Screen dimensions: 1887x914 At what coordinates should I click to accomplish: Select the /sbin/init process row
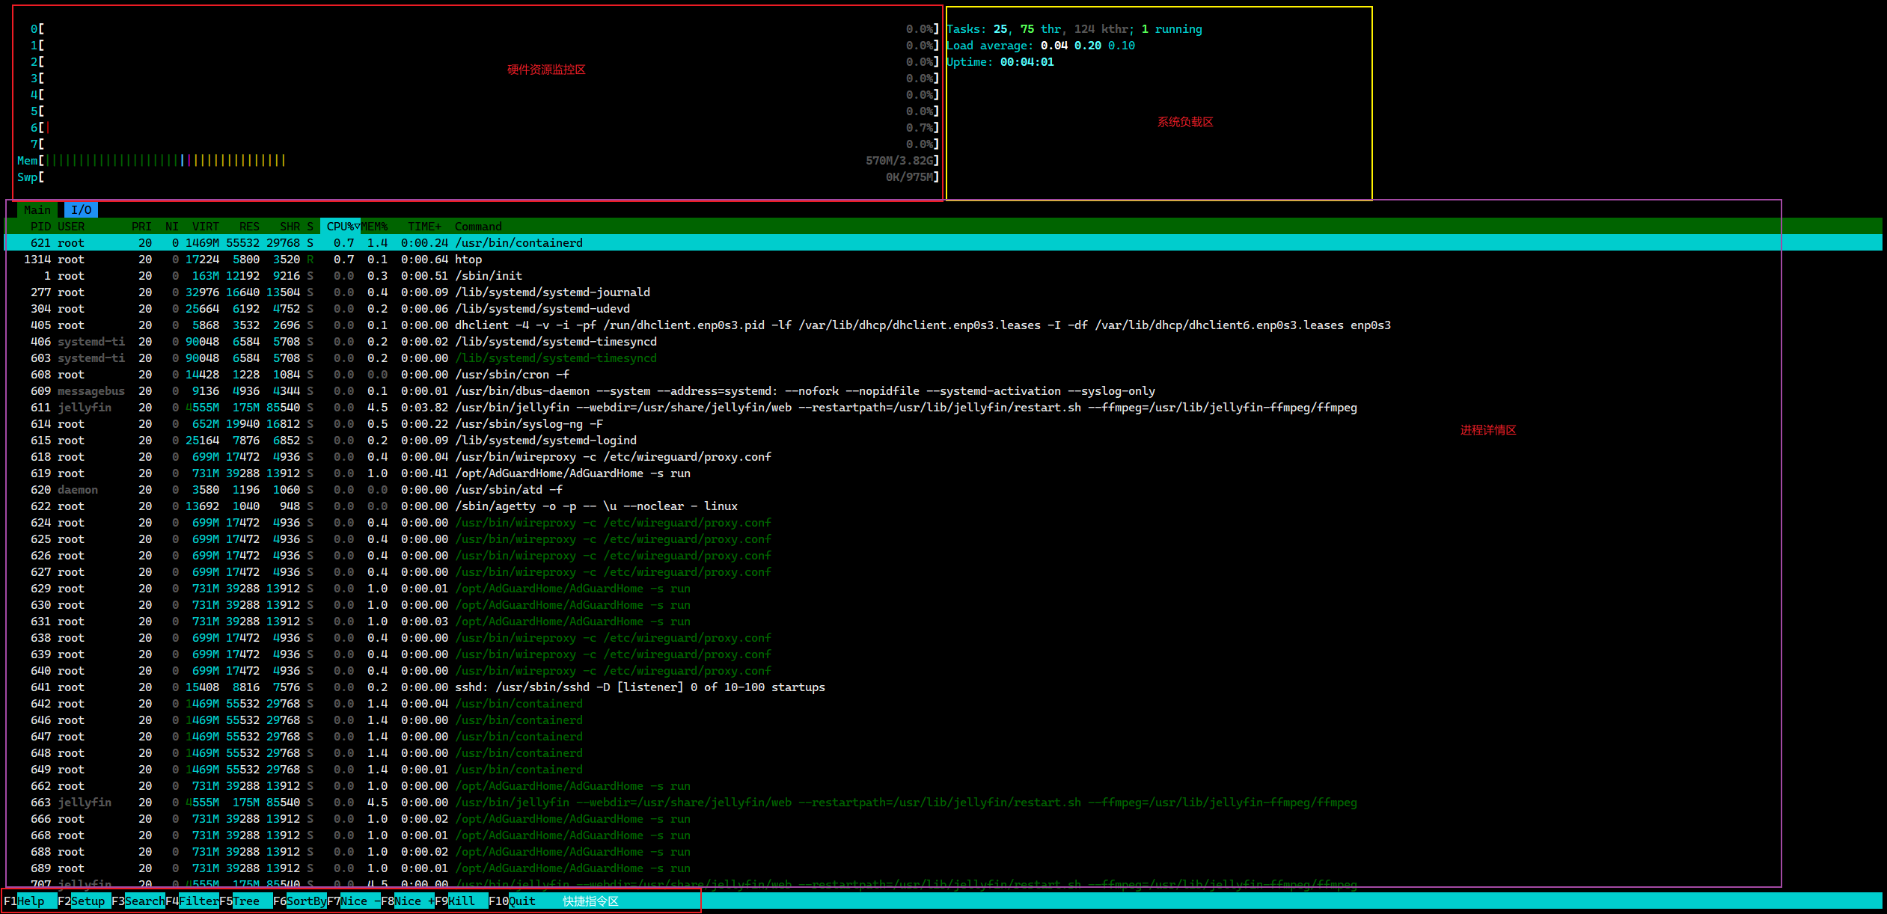(943, 276)
